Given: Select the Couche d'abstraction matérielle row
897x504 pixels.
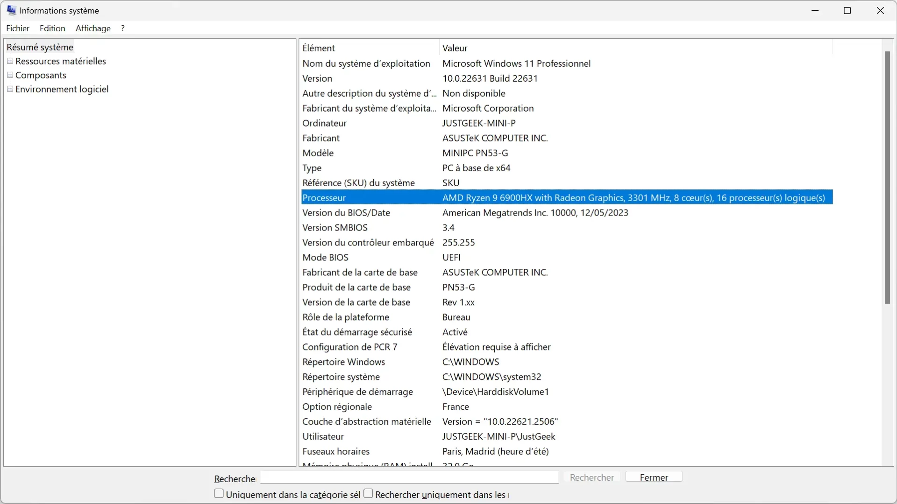Looking at the screenshot, I should tap(567, 422).
